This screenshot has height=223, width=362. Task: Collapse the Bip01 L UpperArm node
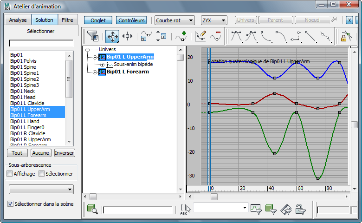(x=95, y=57)
